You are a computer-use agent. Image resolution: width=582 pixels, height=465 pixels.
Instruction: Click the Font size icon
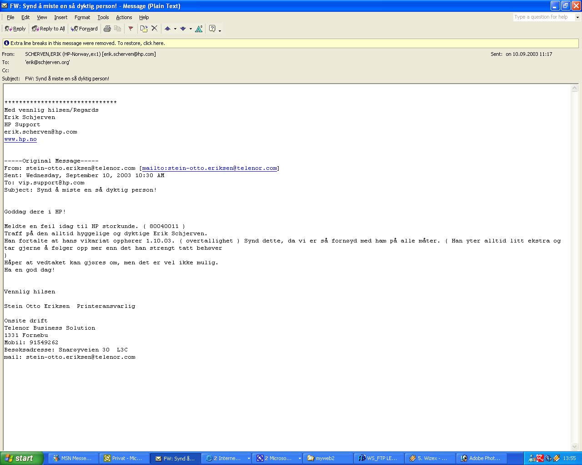click(199, 29)
